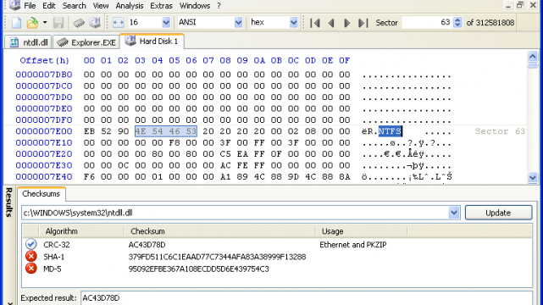The height and width of the screenshot is (305, 543).
Task: Click the Save disk icon
Action: tap(58, 23)
